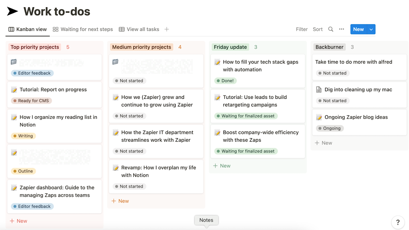Screen dimensions: 409x230
Task: Click the Done! status tag
Action: 225,81
